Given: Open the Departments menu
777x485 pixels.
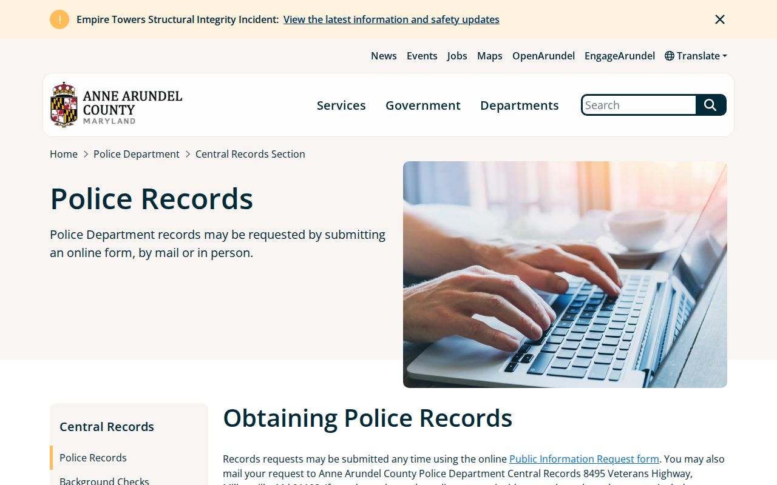Looking at the screenshot, I should pos(520,105).
